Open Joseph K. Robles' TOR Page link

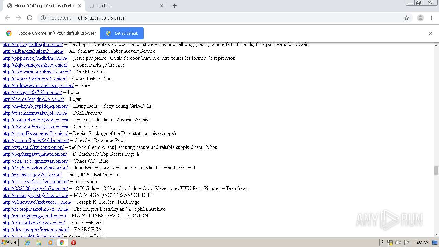[x=37, y=202]
